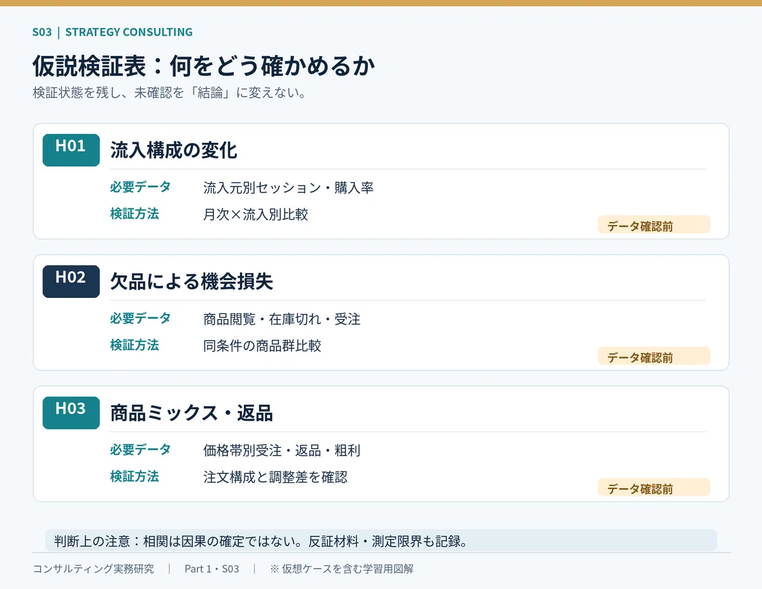Click "検証方法" label in the 商品ミックス・返品 card
Image resolution: width=762 pixels, height=589 pixels.
(134, 477)
